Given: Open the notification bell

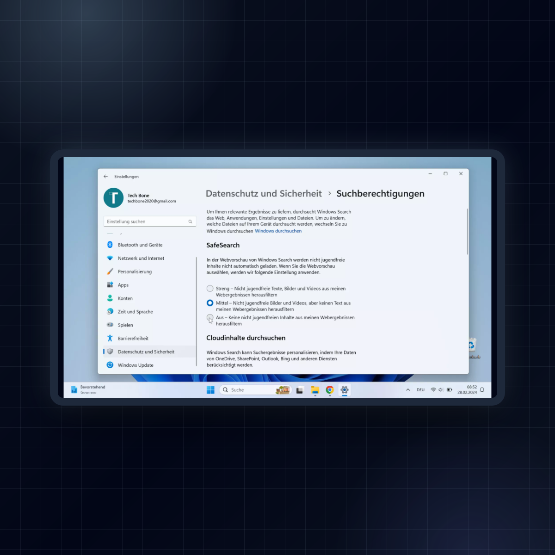Looking at the screenshot, I should click(x=482, y=390).
